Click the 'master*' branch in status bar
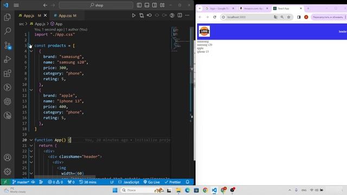This screenshot has width=347, height=195. coord(21,182)
